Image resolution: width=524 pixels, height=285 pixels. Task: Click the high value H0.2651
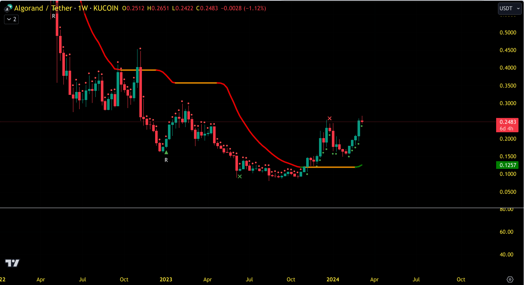159,8
